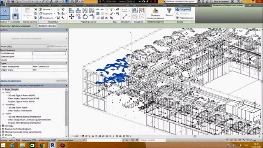Click the Cut to clipboard scissors icon
The image size is (263, 148).
(x=36, y=9)
